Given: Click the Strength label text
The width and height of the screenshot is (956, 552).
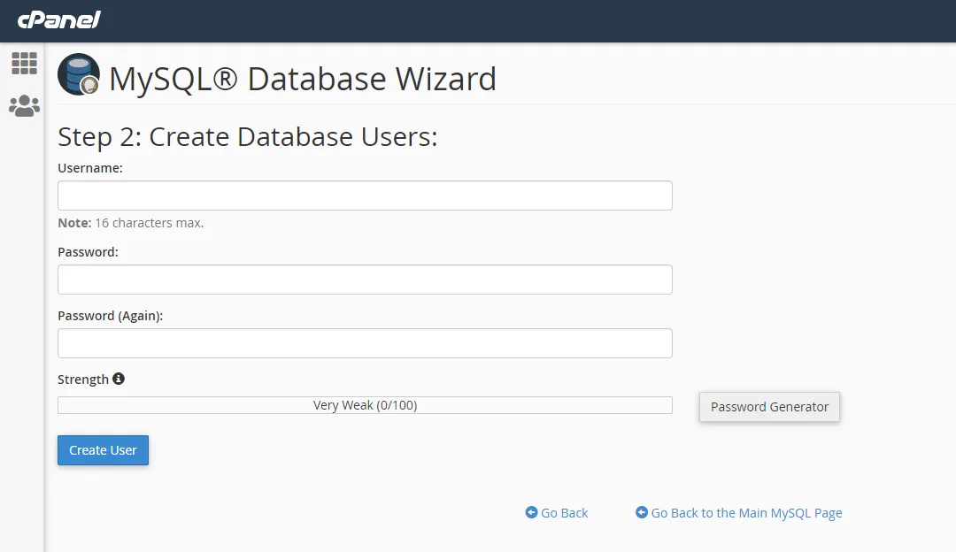Looking at the screenshot, I should tap(83, 379).
